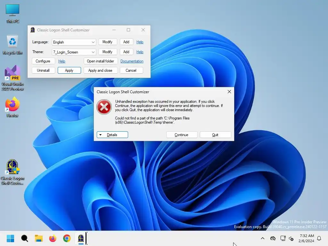Screen dimensions: 328x246
Task: Click the Configure button
Action: click(x=43, y=61)
